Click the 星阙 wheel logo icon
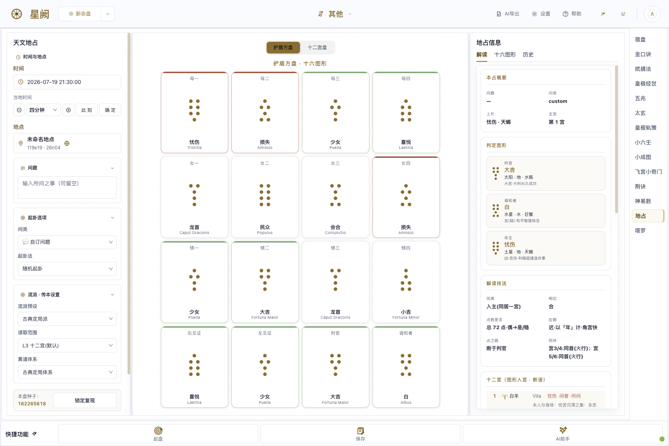The height and width of the screenshot is (446, 669). pos(17,14)
